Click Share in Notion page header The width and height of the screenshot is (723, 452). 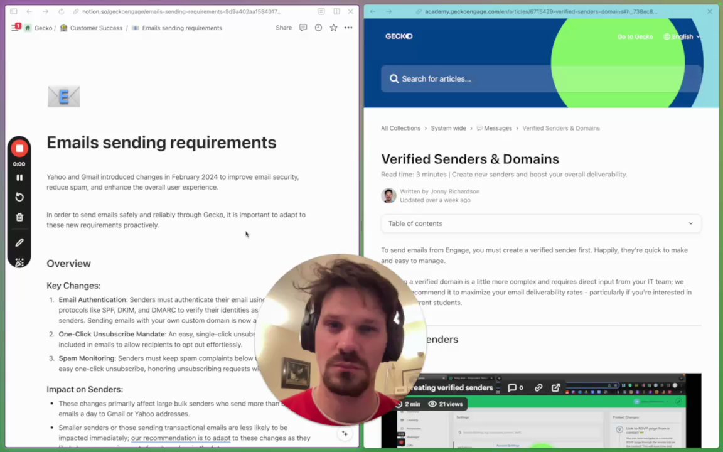(284, 28)
